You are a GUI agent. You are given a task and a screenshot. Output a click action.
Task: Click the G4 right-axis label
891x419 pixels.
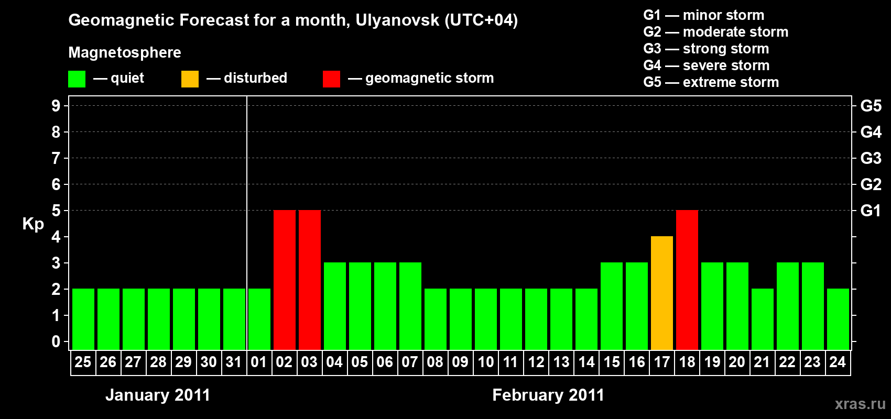(x=871, y=132)
